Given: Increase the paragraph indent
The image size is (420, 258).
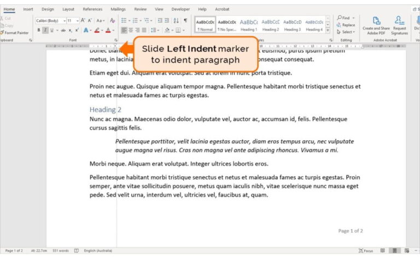Looking at the screenshot, I should pyautogui.click(x=167, y=21).
